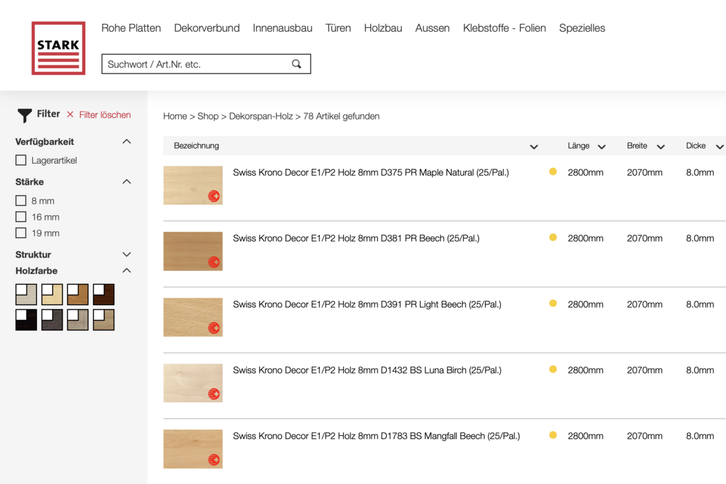Check the 16 mm thickness filter
726x484 pixels.
pyautogui.click(x=21, y=217)
